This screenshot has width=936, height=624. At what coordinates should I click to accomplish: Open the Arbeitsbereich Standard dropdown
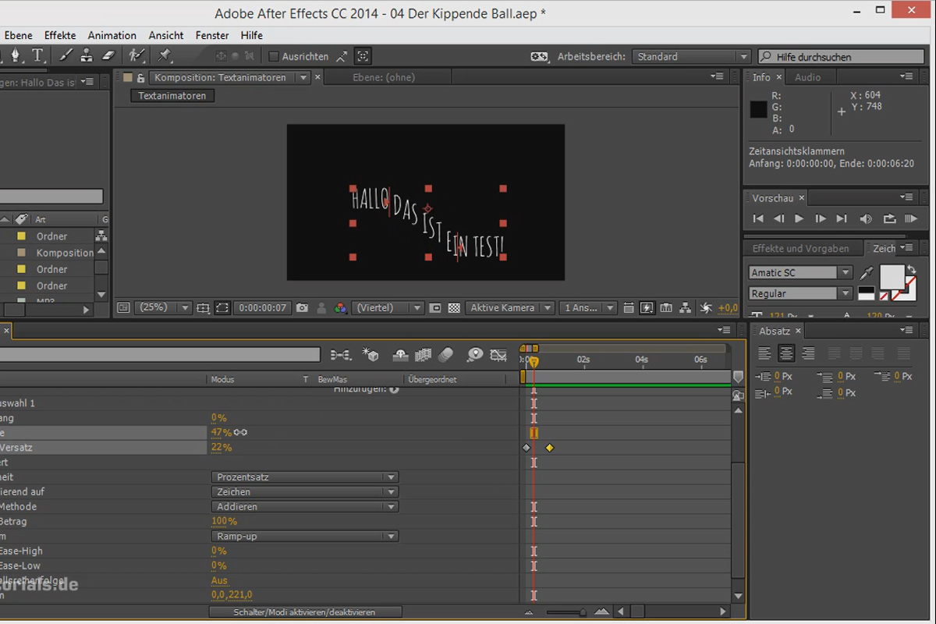tap(691, 57)
